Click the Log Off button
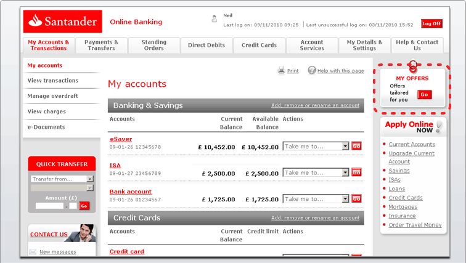 pyautogui.click(x=431, y=23)
